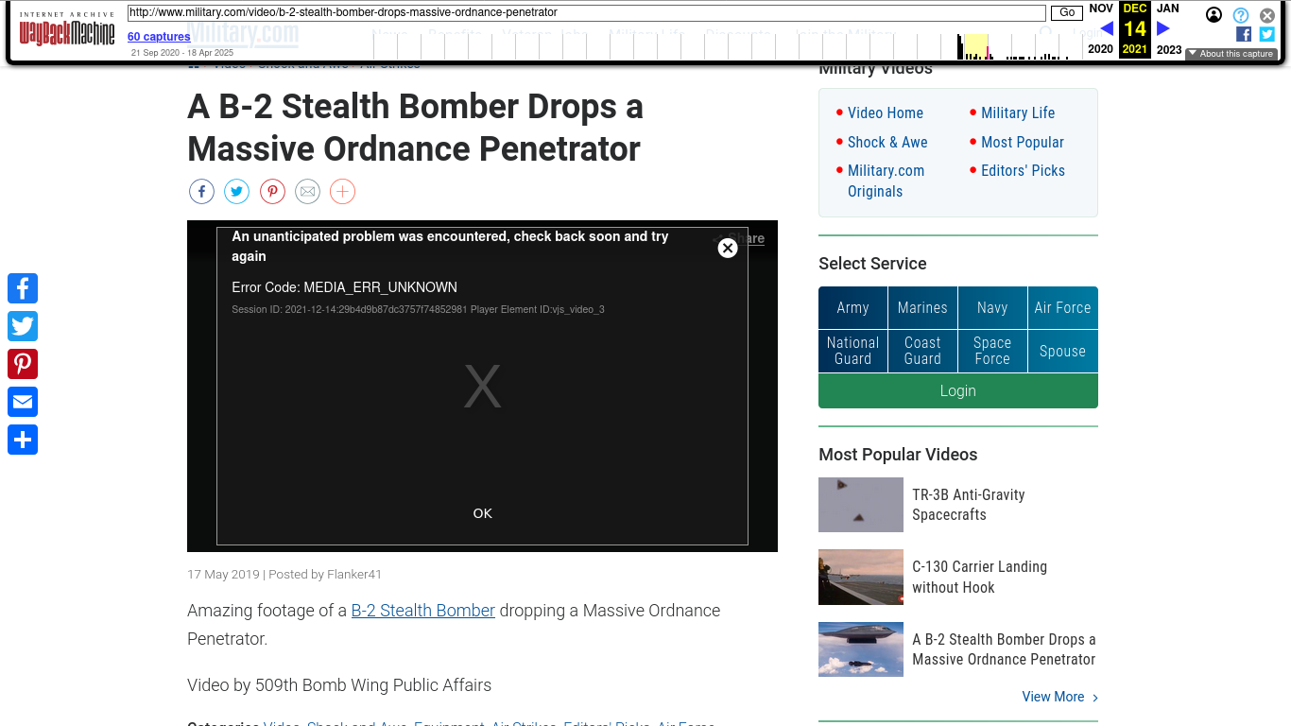Viewport: 1291px width, 726px height.
Task: Open Wayback help question-mark icon
Action: [x=1241, y=15]
